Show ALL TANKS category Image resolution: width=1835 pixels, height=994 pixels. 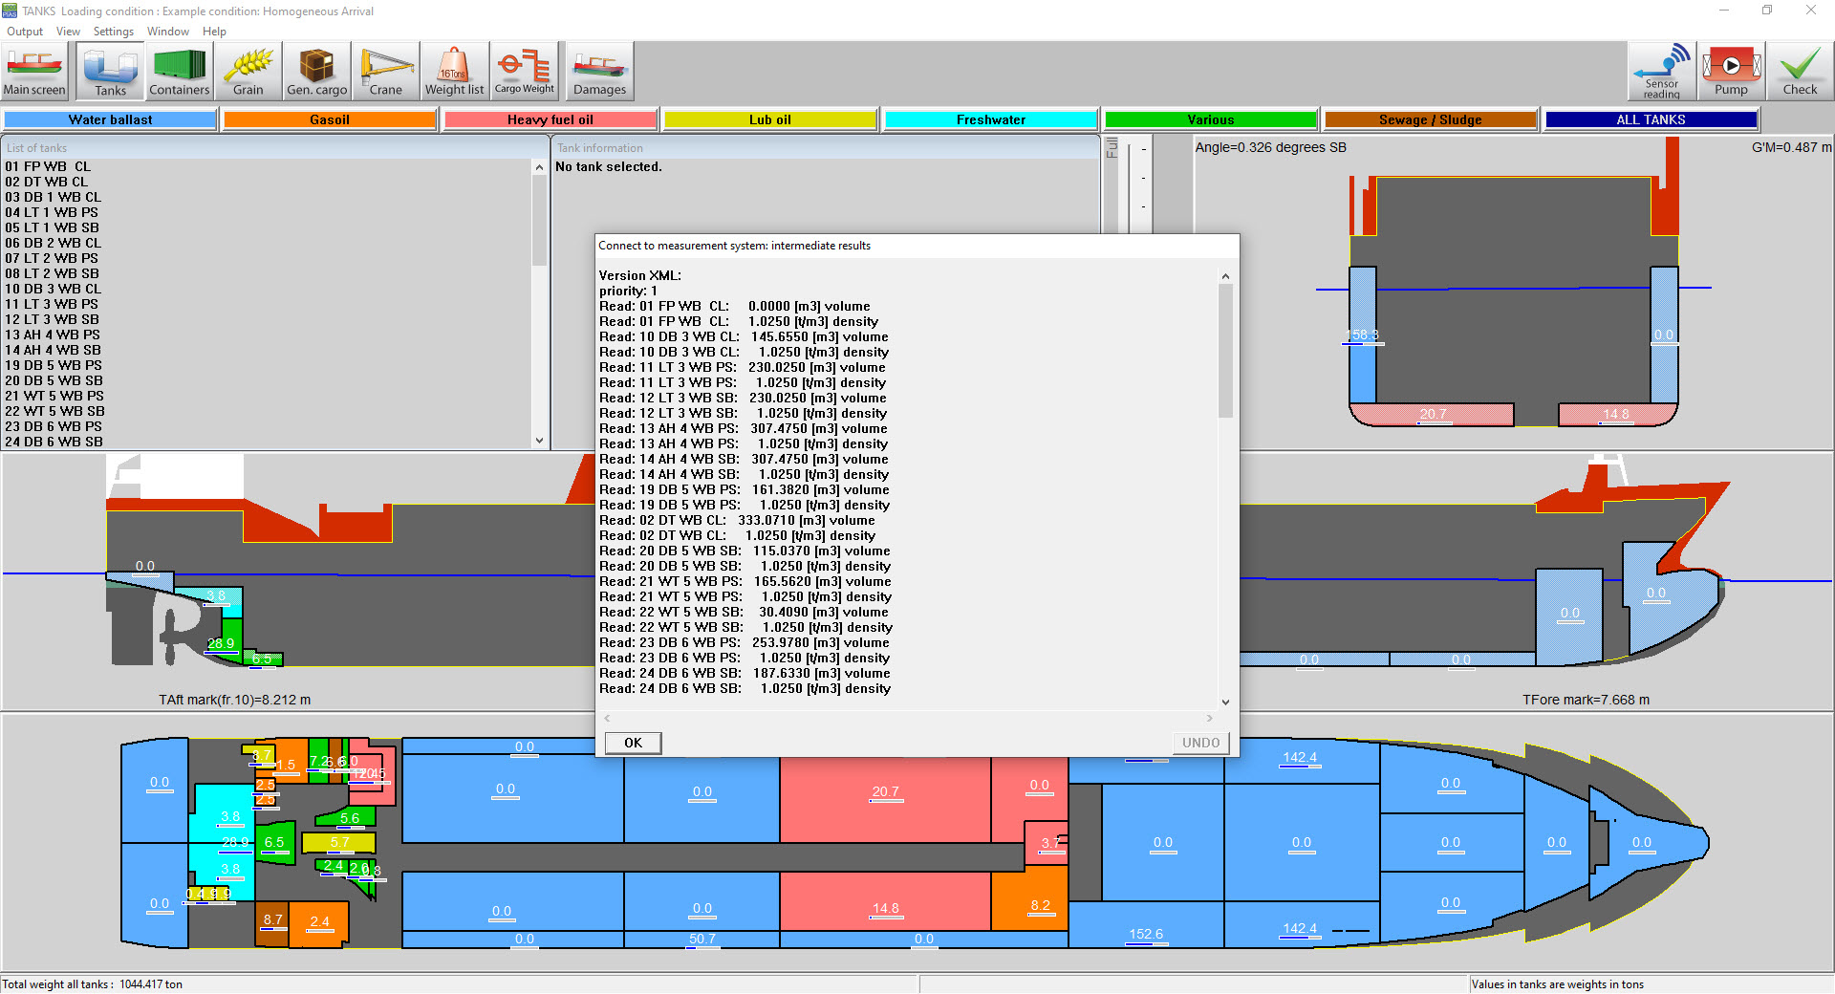(x=1651, y=119)
